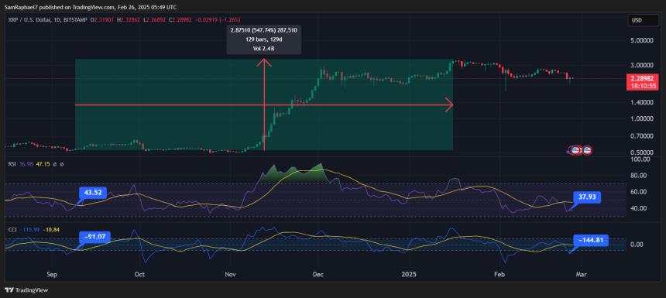
Task: Click the first US flag economic event icon
Action: pyautogui.click(x=575, y=150)
